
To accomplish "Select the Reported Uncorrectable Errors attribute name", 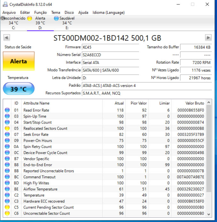I will [49, 171].
